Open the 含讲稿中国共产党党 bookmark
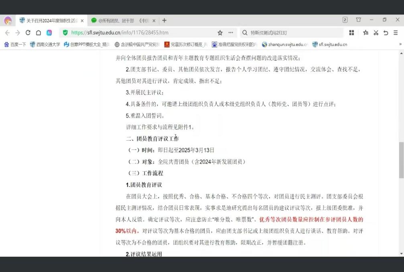Image resolution: width=404 pixels, height=272 pixels. 137,44
